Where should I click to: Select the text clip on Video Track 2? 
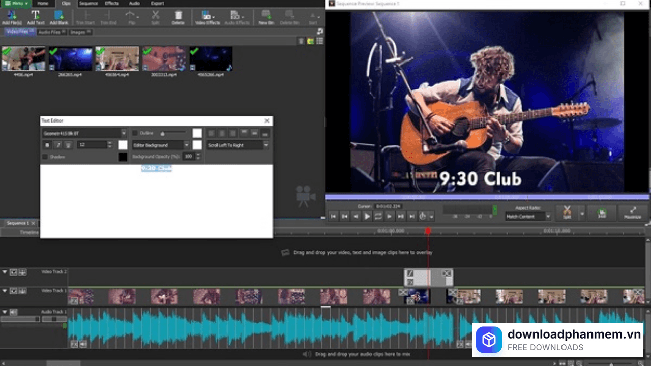[428, 278]
